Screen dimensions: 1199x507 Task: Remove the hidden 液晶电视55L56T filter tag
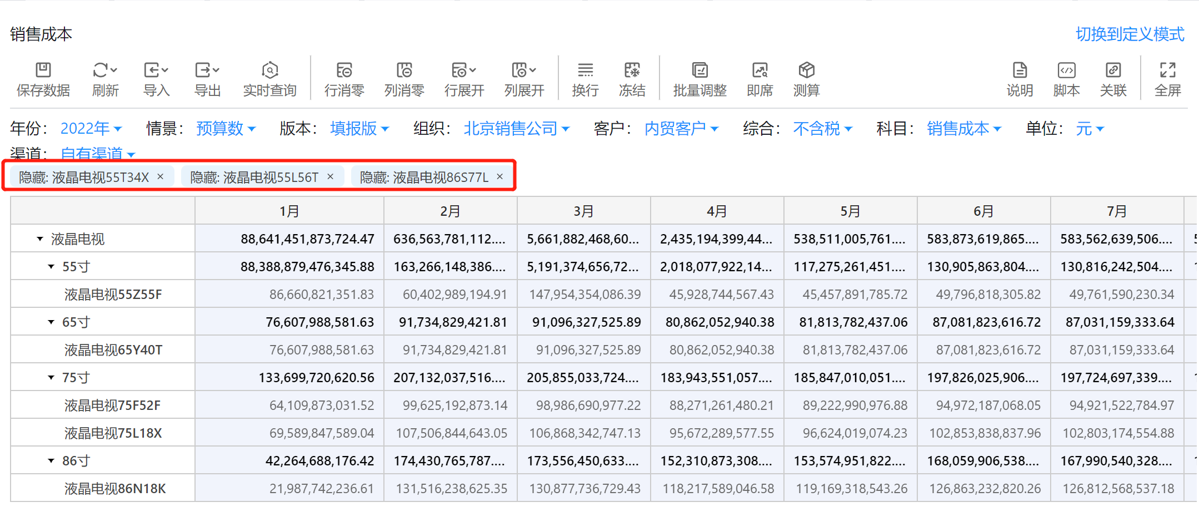pyautogui.click(x=331, y=176)
